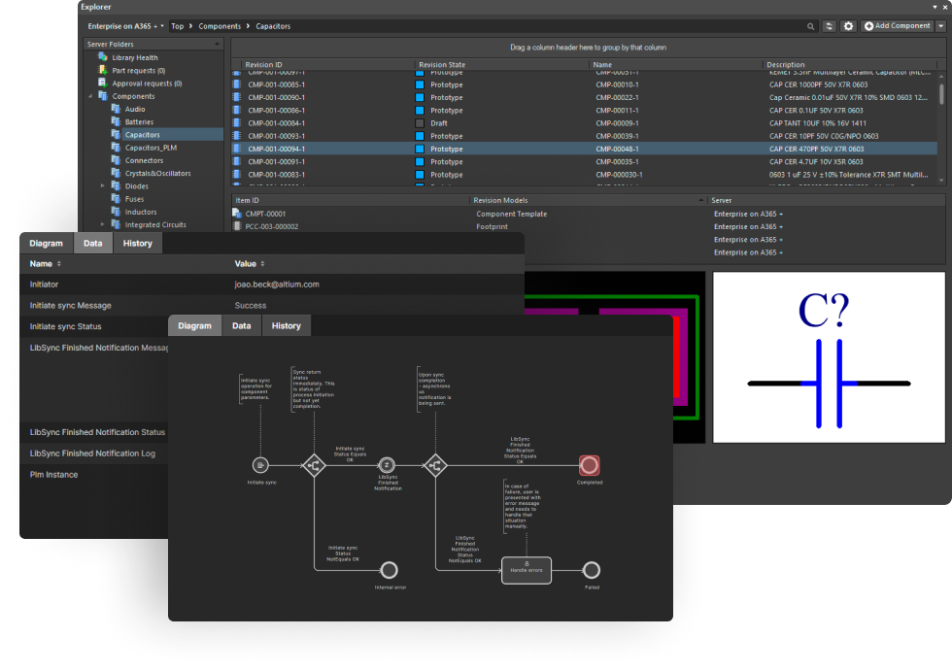The height and width of the screenshot is (670, 952).
Task: Click the Failed end node in diagram
Action: (x=592, y=570)
